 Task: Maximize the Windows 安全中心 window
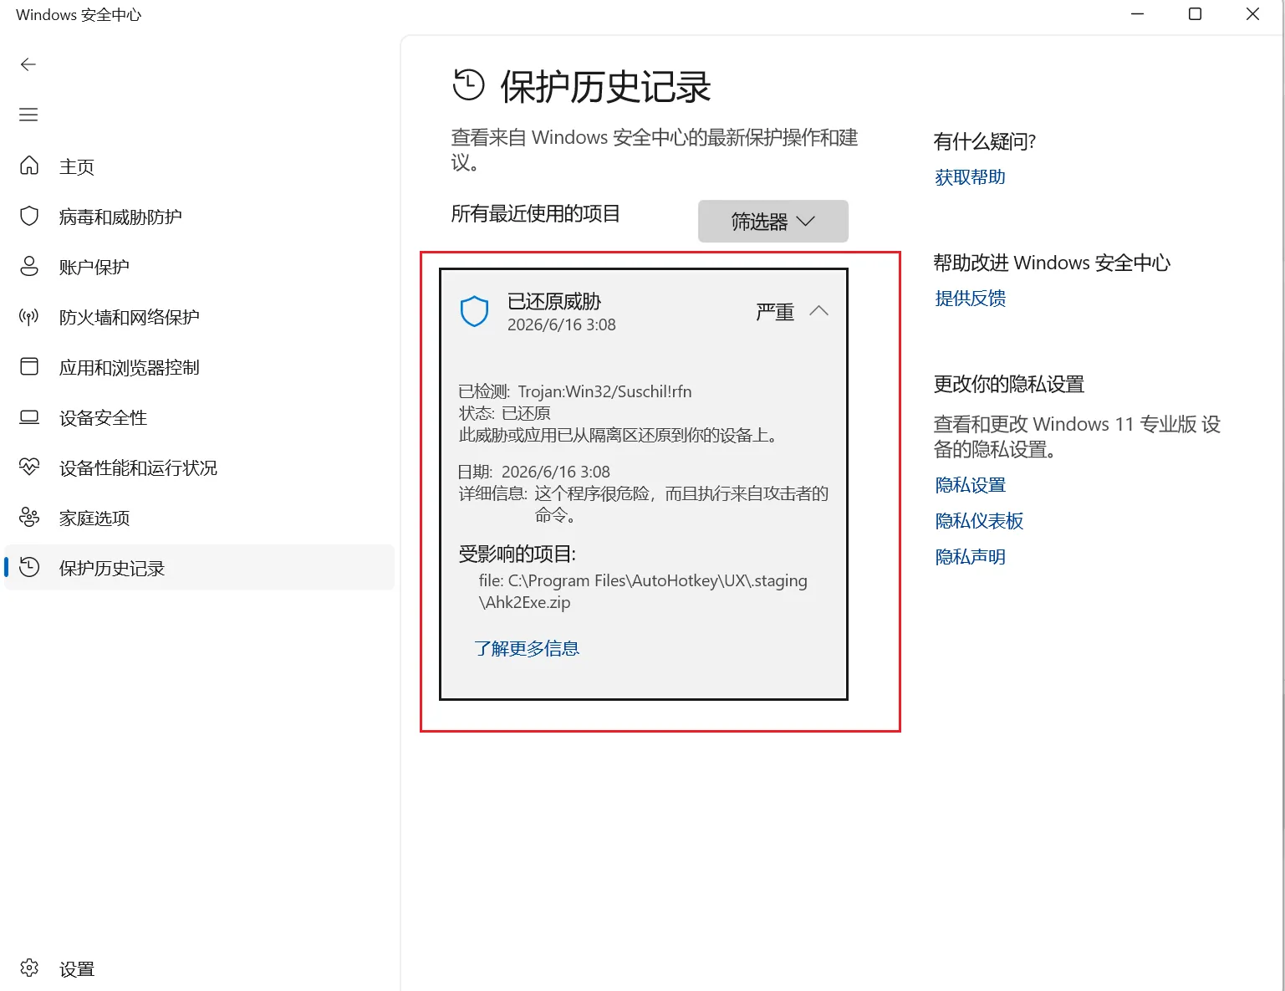1195,14
